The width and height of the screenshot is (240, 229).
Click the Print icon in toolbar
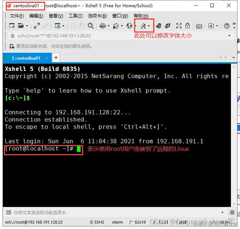103,26
